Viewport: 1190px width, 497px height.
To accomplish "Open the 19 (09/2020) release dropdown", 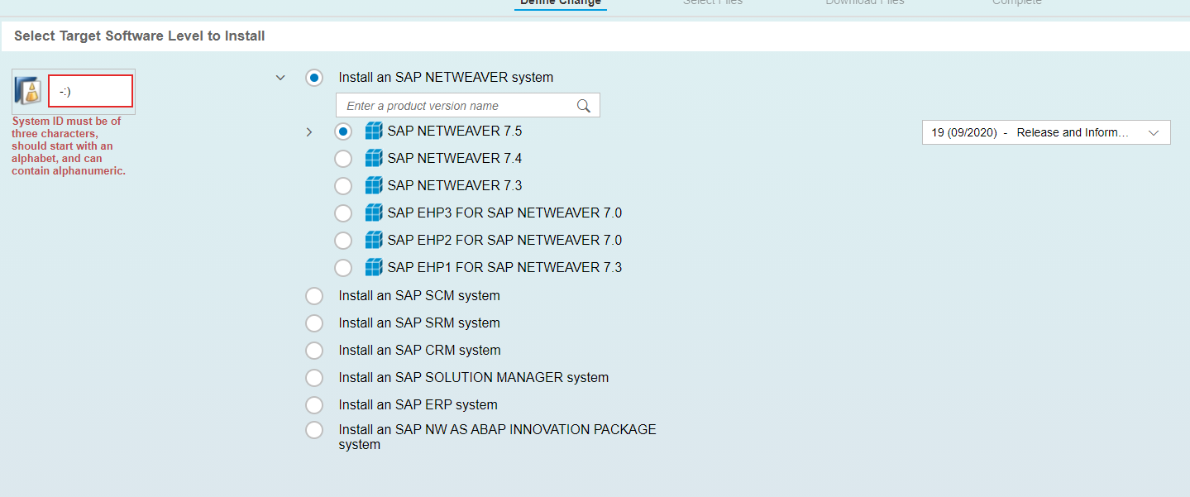I will [x=1045, y=132].
